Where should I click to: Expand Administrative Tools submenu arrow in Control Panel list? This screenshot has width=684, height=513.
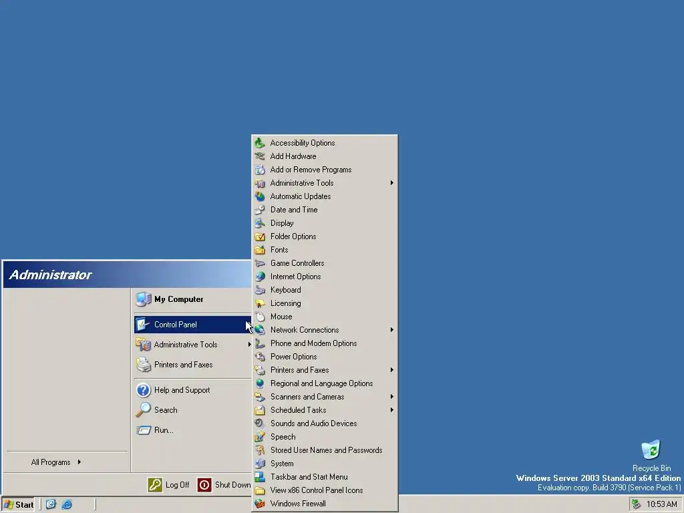[391, 183]
